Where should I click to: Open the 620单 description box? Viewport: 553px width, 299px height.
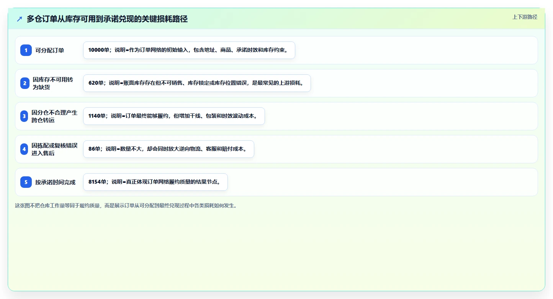(x=197, y=83)
